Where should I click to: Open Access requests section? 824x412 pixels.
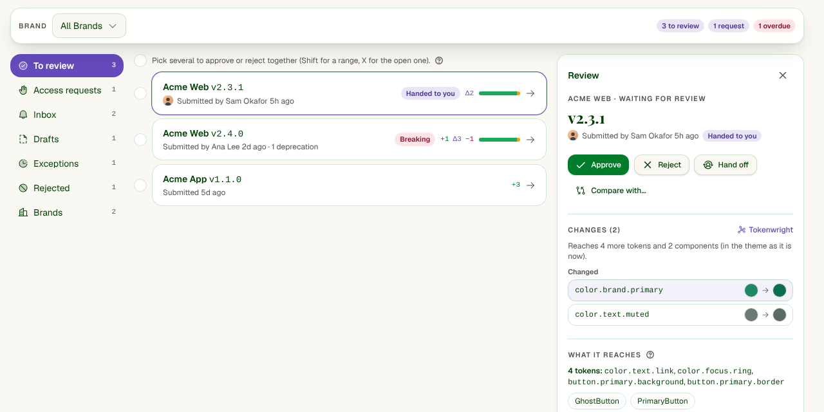[67, 90]
